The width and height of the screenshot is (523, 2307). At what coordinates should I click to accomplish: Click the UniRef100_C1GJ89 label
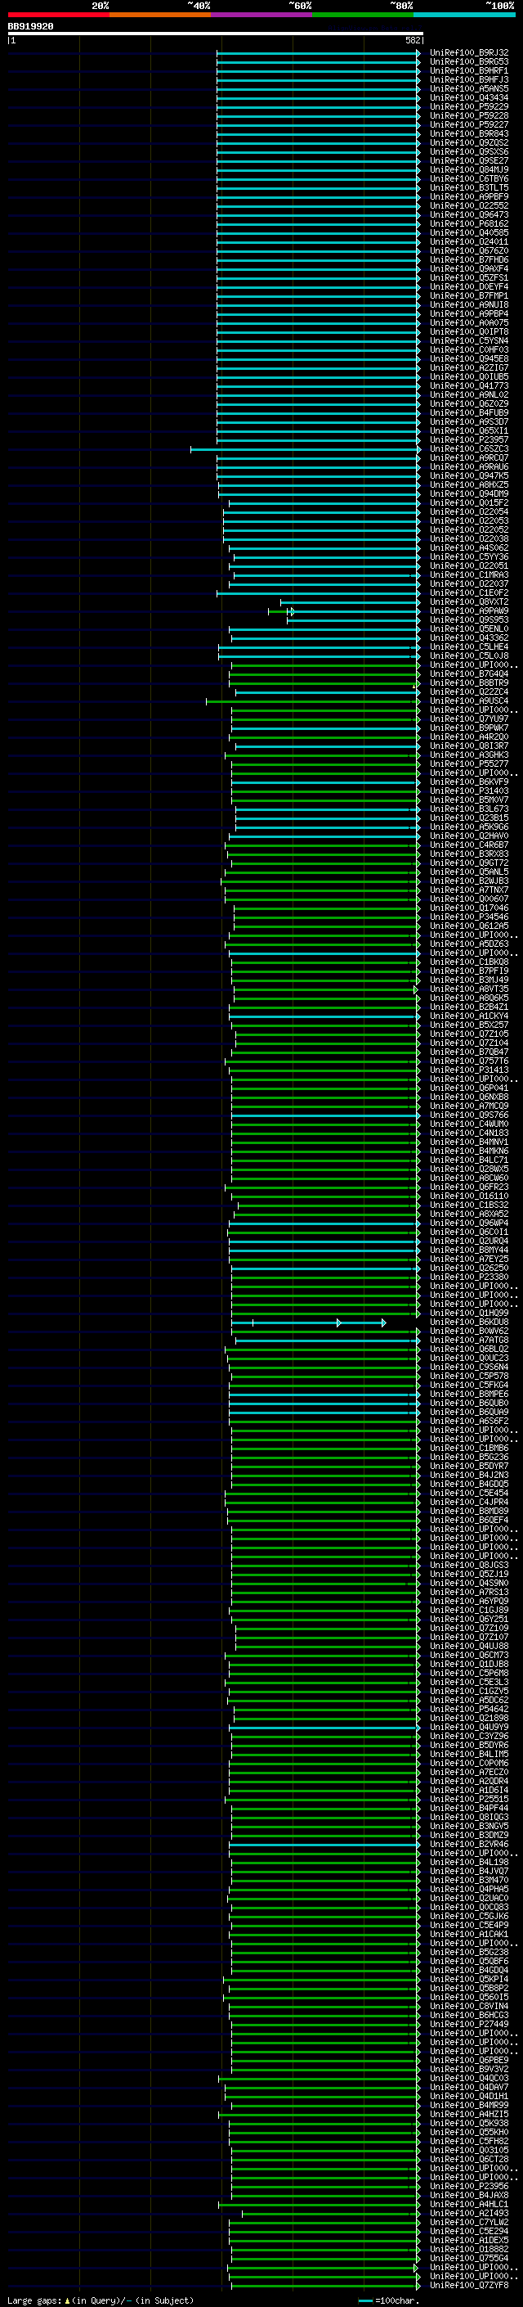pyautogui.click(x=469, y=1610)
